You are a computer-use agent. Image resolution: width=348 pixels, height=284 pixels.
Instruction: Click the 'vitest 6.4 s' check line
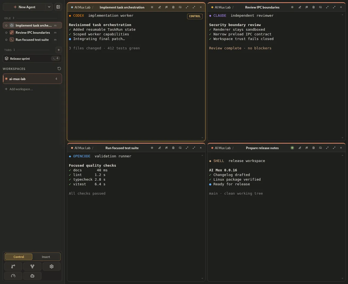click(x=87, y=184)
